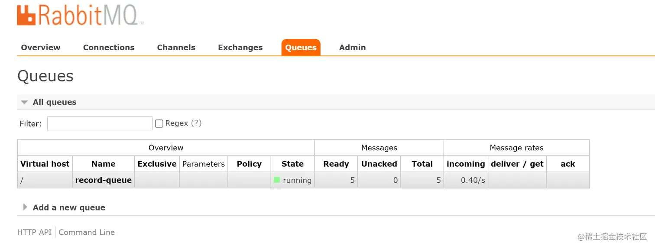Screen dimensions: 655x249
Task: Open the Exchanges tab
Action: click(240, 48)
